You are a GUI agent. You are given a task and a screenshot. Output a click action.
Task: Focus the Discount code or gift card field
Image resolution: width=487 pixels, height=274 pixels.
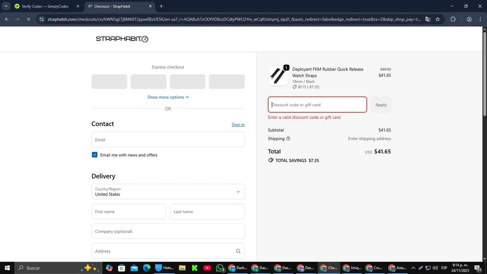(317, 105)
